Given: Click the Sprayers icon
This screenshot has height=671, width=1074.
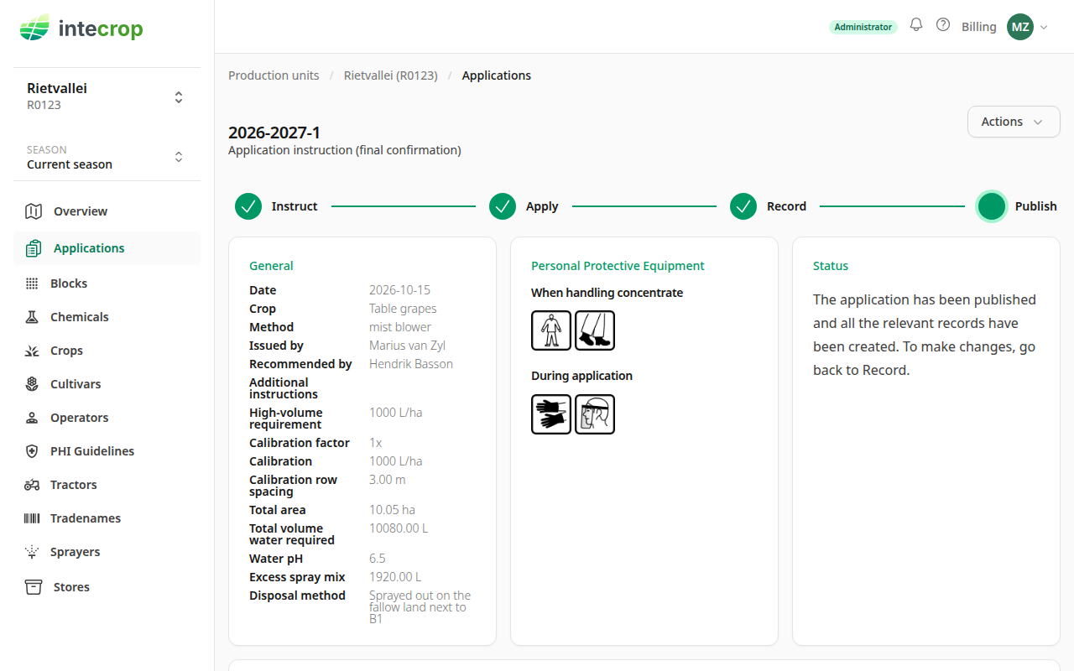Looking at the screenshot, I should click(32, 552).
